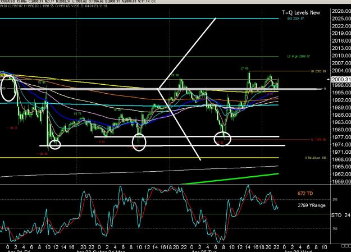Click the 2019.00 price scale value
Viewport: 351px width, 252px height.
[341, 33]
